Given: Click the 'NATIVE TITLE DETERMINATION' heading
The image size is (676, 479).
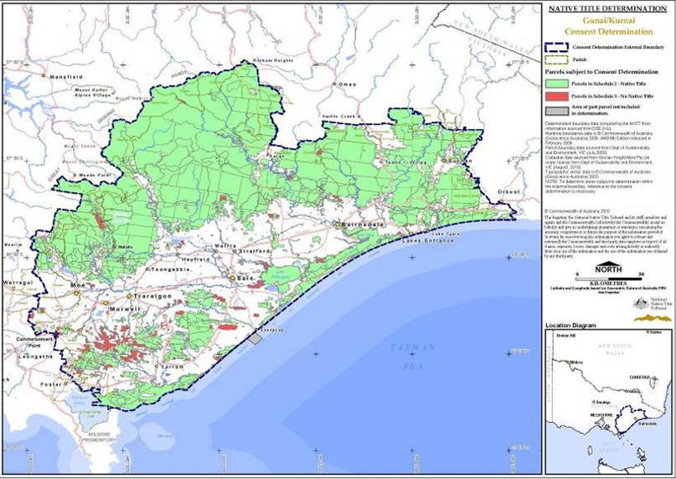Looking at the screenshot, I should click(x=607, y=8).
